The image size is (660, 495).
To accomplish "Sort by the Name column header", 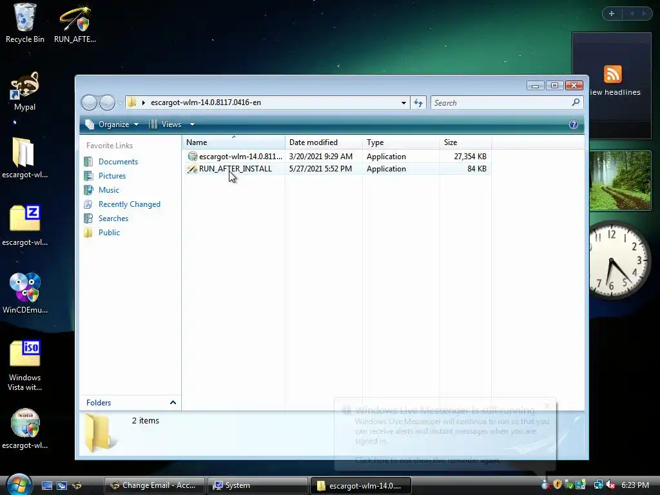I will (x=234, y=142).
